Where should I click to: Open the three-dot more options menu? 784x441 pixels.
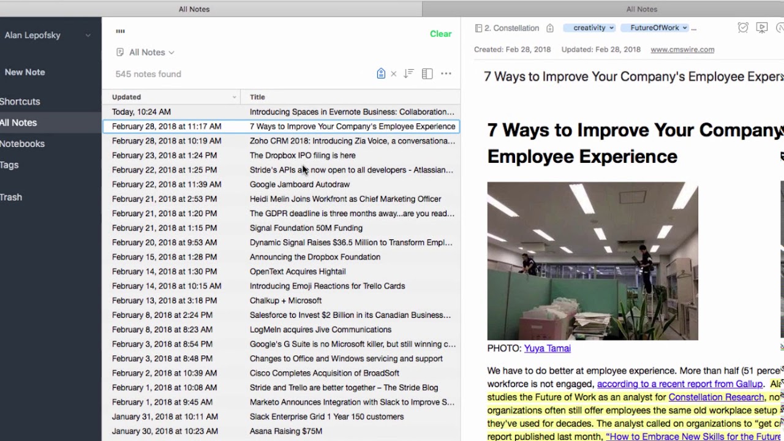(x=446, y=73)
